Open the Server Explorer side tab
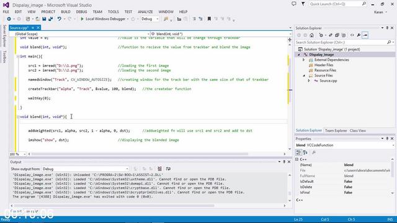 4,36
